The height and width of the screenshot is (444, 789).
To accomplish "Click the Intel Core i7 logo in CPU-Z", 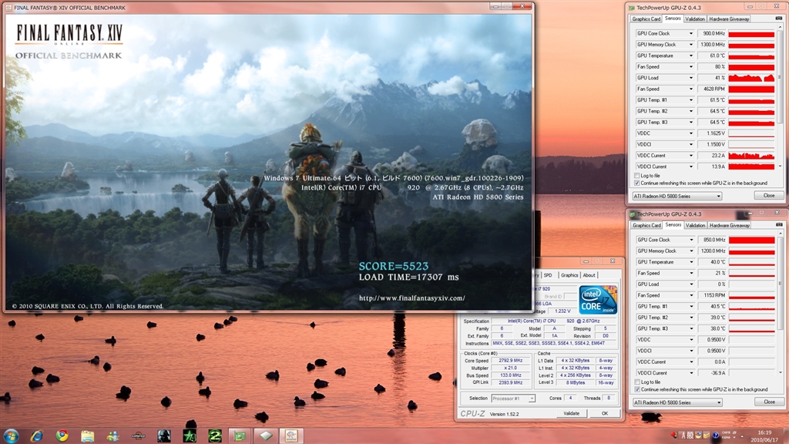I will (598, 300).
